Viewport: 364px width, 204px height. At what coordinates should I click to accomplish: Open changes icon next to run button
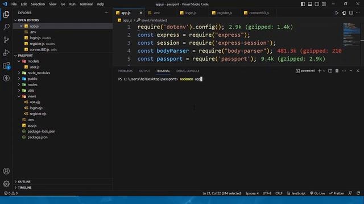[x=344, y=13]
